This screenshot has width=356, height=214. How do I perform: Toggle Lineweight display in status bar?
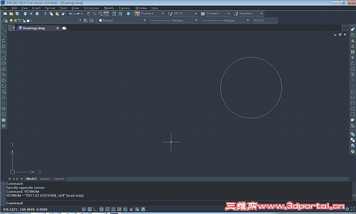(131, 209)
